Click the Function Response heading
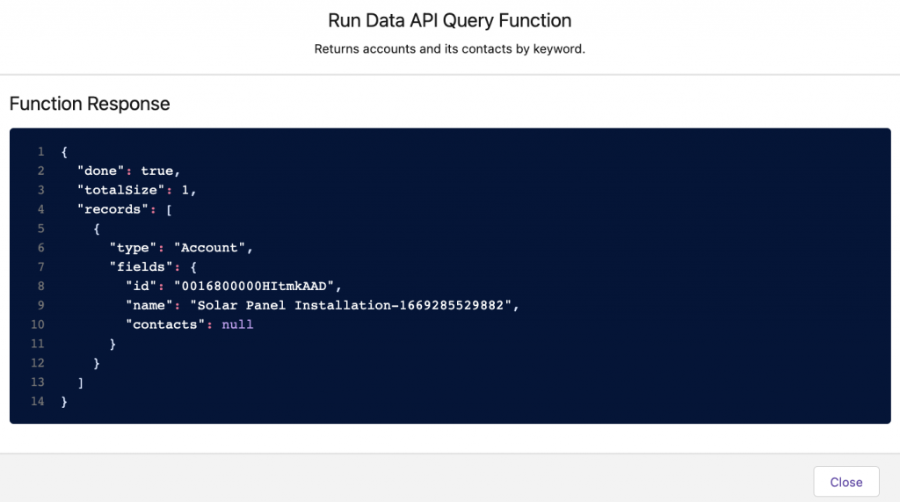900x502 pixels. [90, 104]
